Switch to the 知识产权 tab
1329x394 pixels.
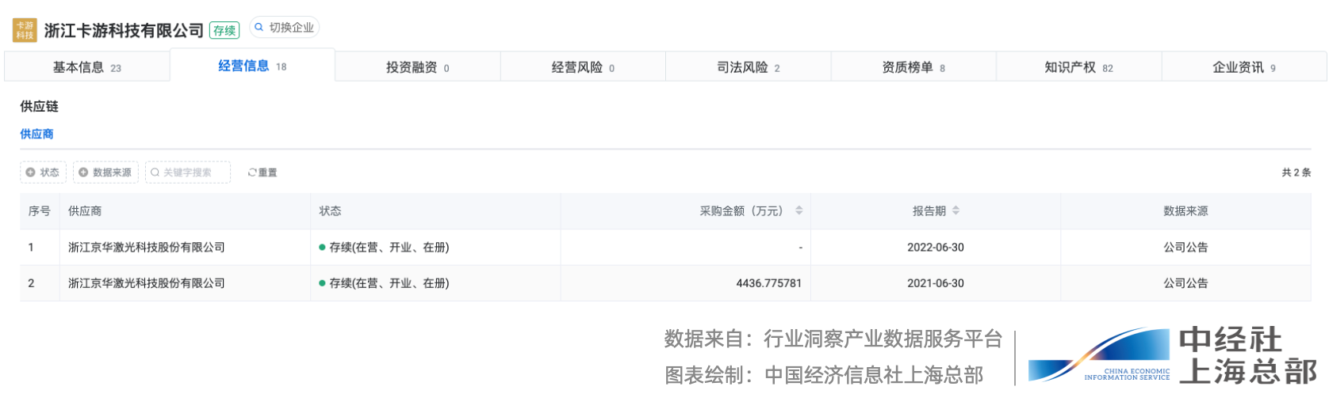(x=1078, y=67)
